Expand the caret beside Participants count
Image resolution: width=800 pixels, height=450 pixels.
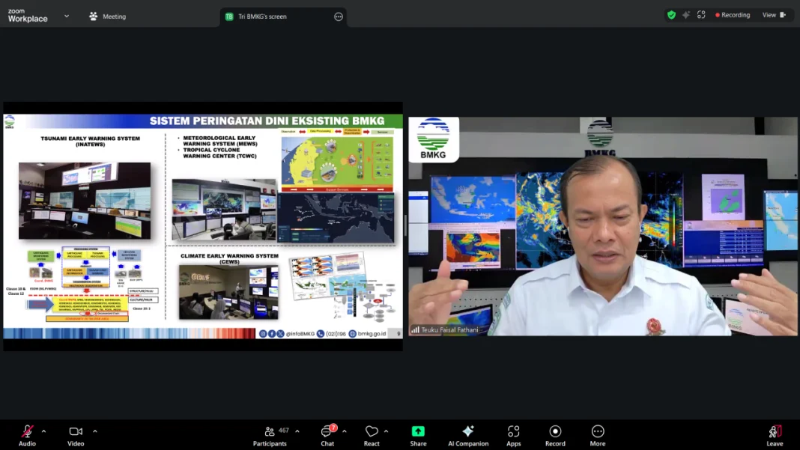[297, 431]
